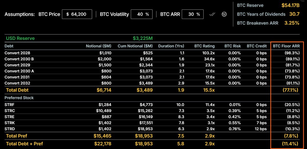Click the double-checkmark apply icon
The image size is (307, 149).
[212, 14]
